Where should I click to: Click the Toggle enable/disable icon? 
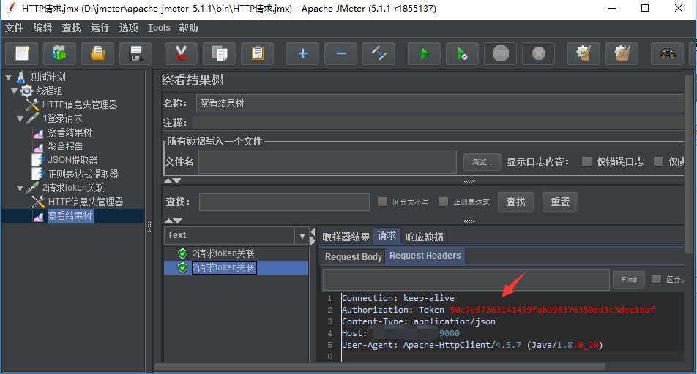379,54
